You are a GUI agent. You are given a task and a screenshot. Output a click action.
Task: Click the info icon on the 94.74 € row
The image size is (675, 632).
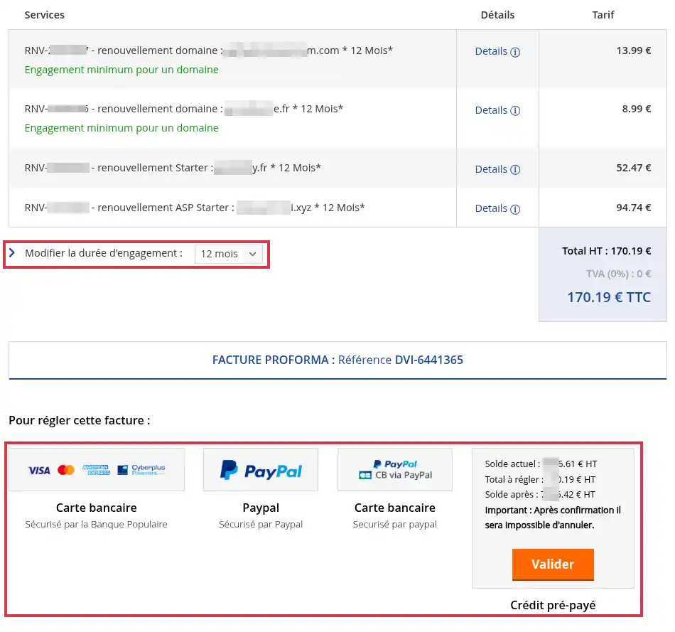pyautogui.click(x=515, y=210)
